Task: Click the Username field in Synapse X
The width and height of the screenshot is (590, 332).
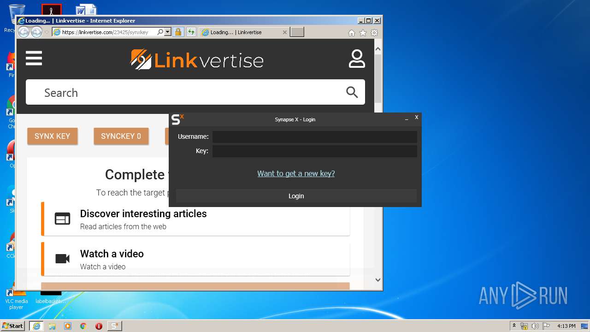Action: (x=315, y=136)
